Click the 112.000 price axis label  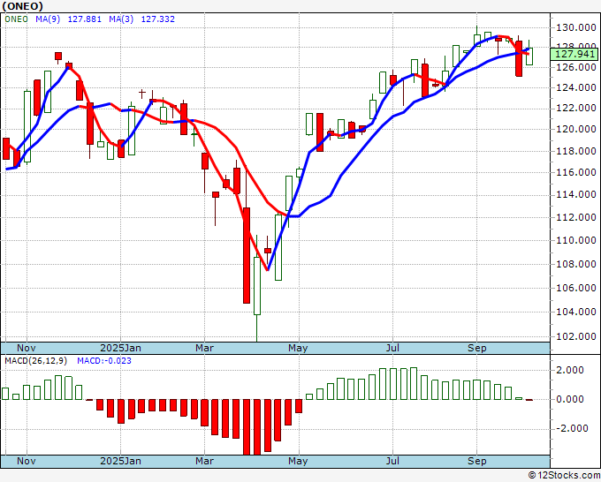click(576, 217)
